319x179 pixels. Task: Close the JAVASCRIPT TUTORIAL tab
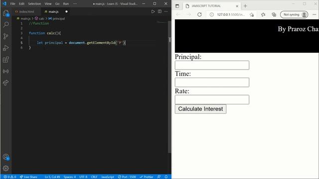pos(237,6)
